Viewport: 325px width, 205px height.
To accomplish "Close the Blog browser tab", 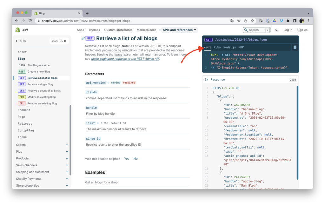I will tap(79, 13).
